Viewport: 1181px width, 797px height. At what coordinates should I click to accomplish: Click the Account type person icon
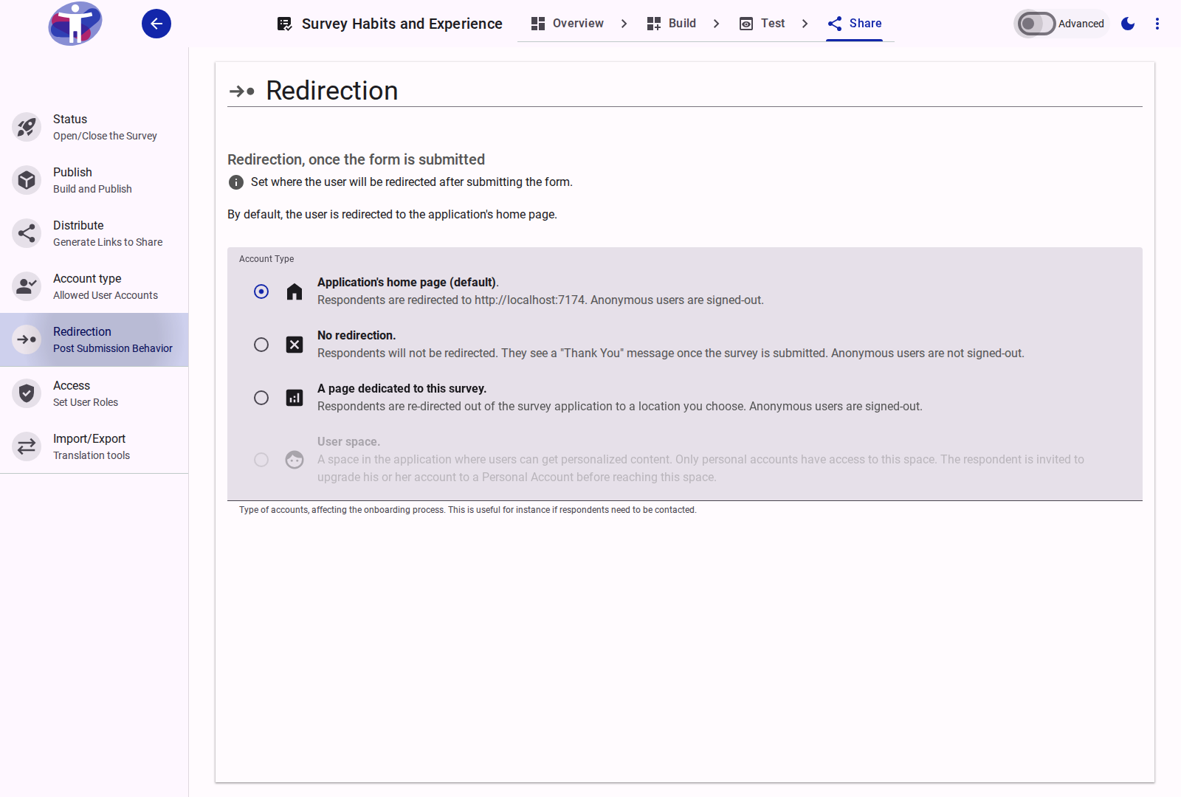pos(27,286)
